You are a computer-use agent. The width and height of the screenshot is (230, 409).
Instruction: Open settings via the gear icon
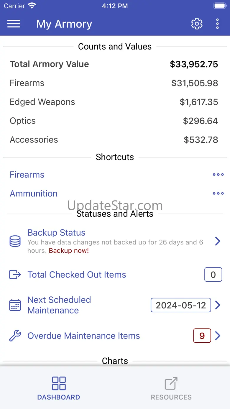(x=197, y=24)
